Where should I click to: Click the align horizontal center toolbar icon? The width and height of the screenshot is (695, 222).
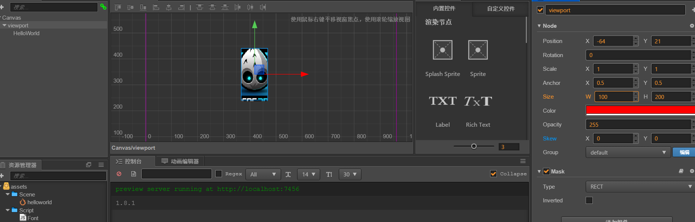[169, 7]
